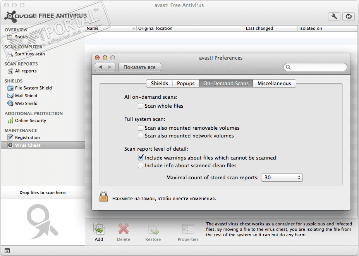The width and height of the screenshot is (359, 256).
Task: Click the Registration pencil icon
Action: coord(10,137)
